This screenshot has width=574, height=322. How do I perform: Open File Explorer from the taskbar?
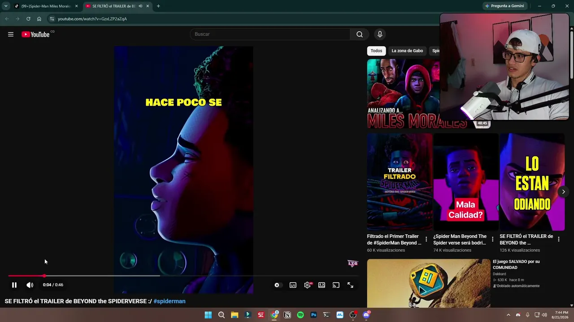tap(235, 315)
